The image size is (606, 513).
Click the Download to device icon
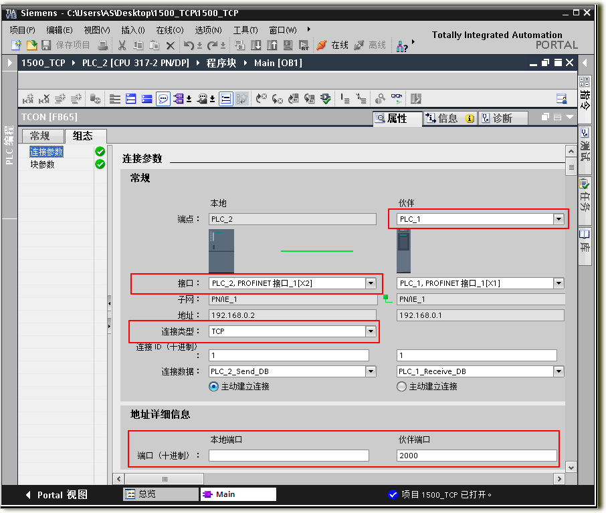[x=256, y=45]
